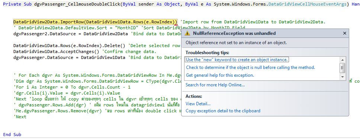Open 'View Detail...' action
The width and height of the screenshot is (360, 139).
198,104
